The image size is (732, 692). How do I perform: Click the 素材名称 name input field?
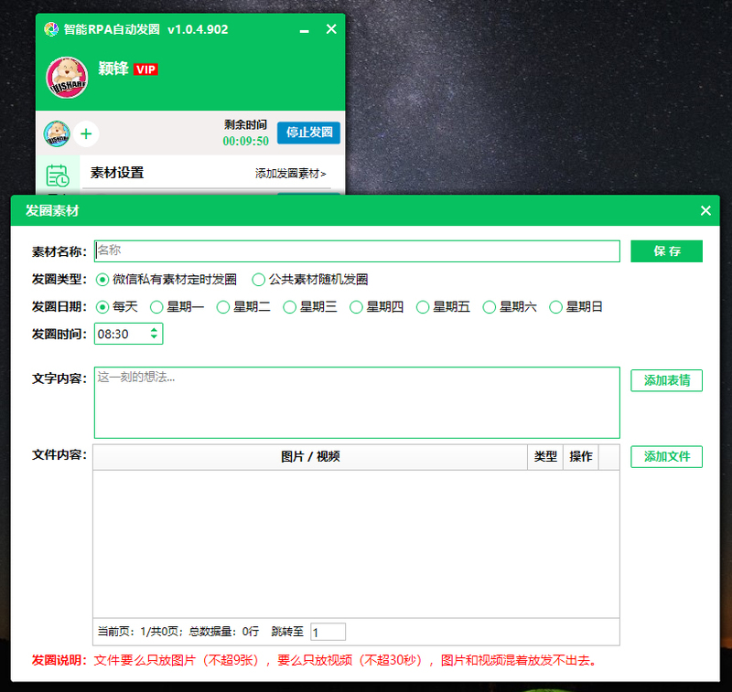357,250
